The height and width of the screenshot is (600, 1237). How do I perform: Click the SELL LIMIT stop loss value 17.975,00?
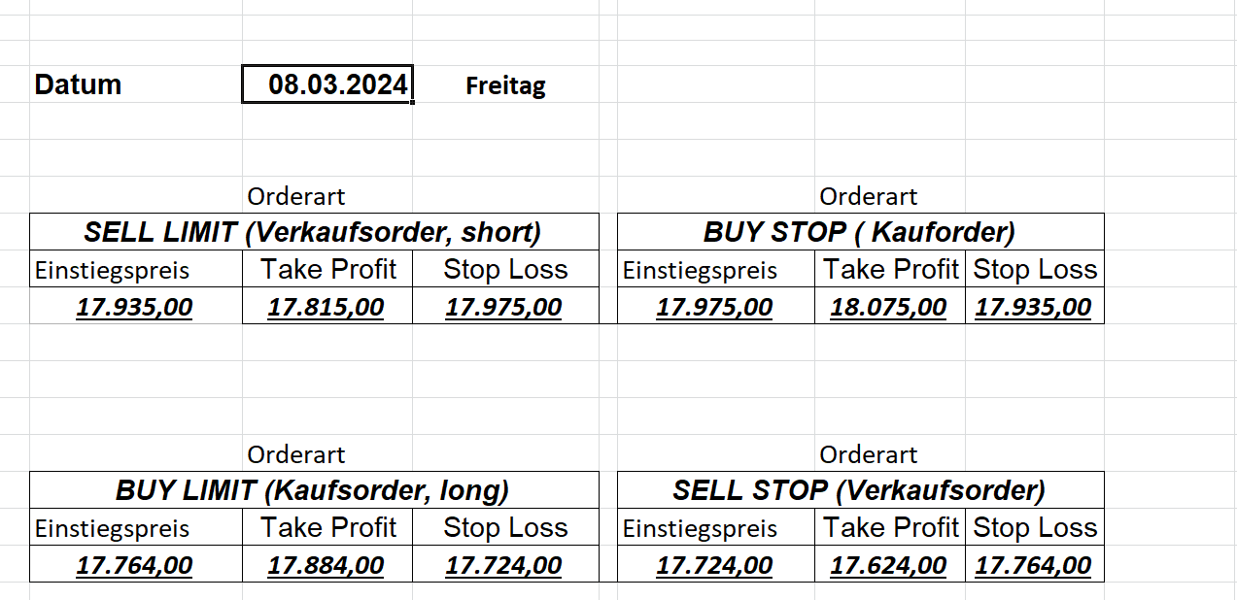pyautogui.click(x=504, y=308)
